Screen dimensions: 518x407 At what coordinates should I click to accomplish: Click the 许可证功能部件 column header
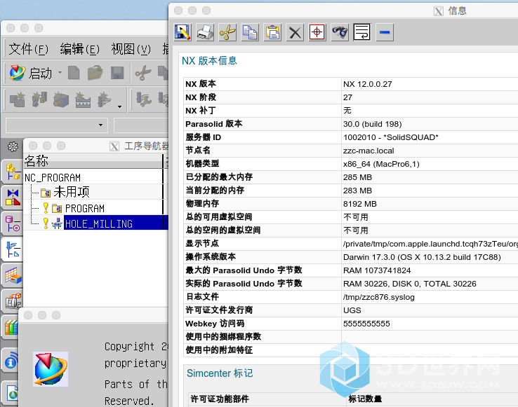[x=220, y=399]
